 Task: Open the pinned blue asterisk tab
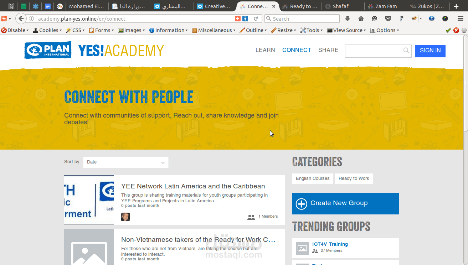pos(35,6)
